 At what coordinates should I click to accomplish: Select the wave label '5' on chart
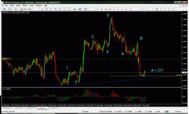point(108,15)
